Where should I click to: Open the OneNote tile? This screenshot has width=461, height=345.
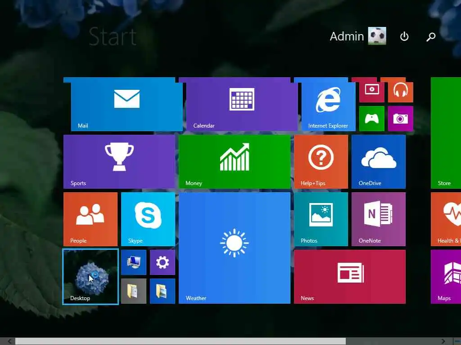(x=378, y=219)
